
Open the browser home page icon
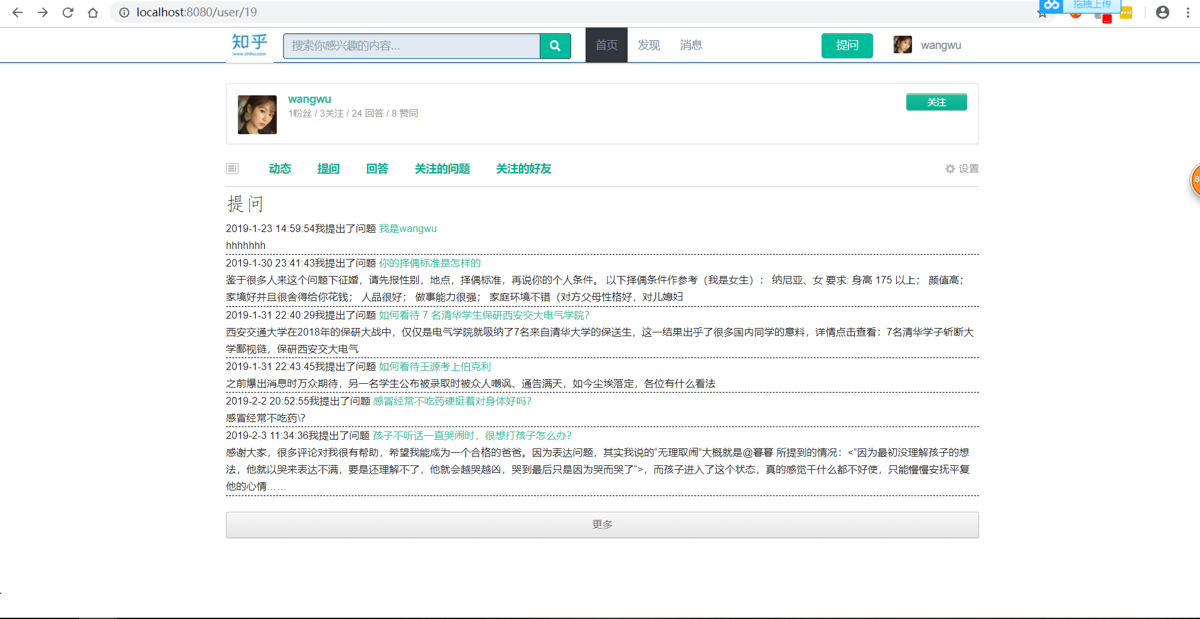(93, 13)
